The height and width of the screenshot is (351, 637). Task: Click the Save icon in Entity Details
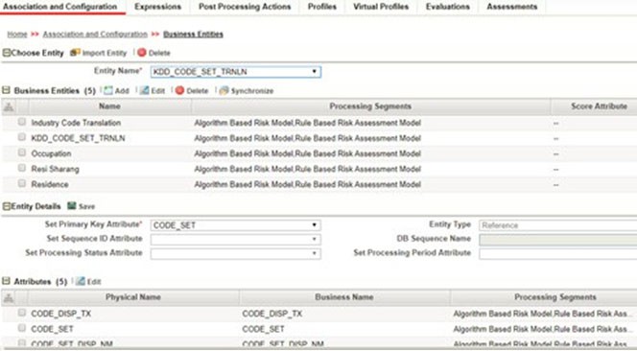(x=72, y=206)
